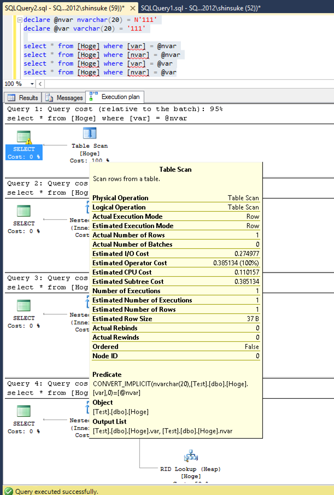This screenshot has width=334, height=495.
Task: Click the Query 4 Nested Loops operator icon
Action: 87,407
